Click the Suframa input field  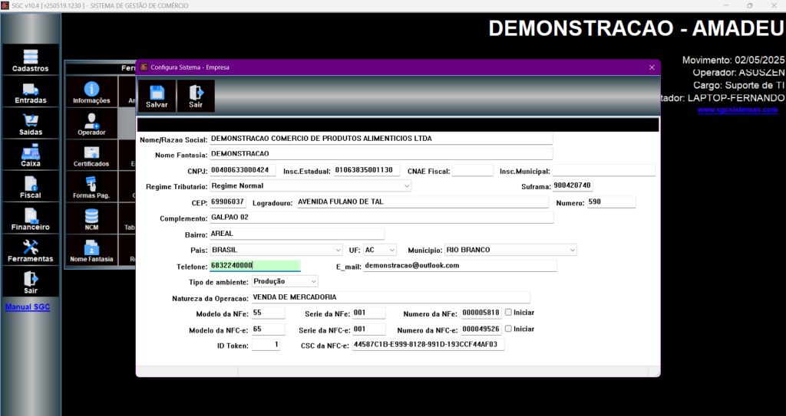[573, 185]
